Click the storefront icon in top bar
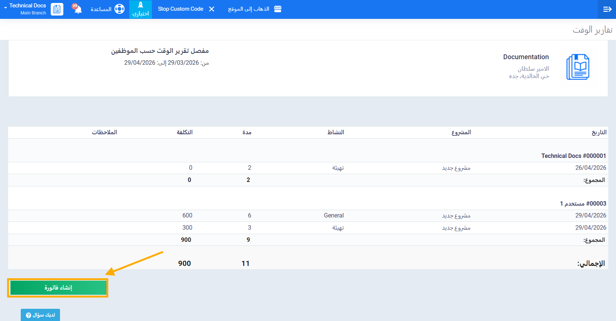This screenshot has height=321, width=616. click(x=278, y=9)
